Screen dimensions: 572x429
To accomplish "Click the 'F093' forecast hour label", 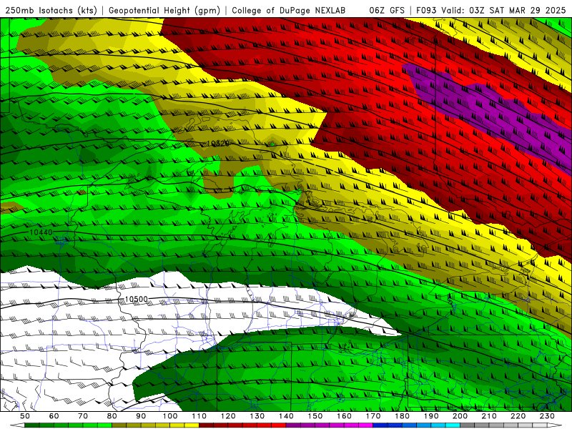I will click(427, 11).
